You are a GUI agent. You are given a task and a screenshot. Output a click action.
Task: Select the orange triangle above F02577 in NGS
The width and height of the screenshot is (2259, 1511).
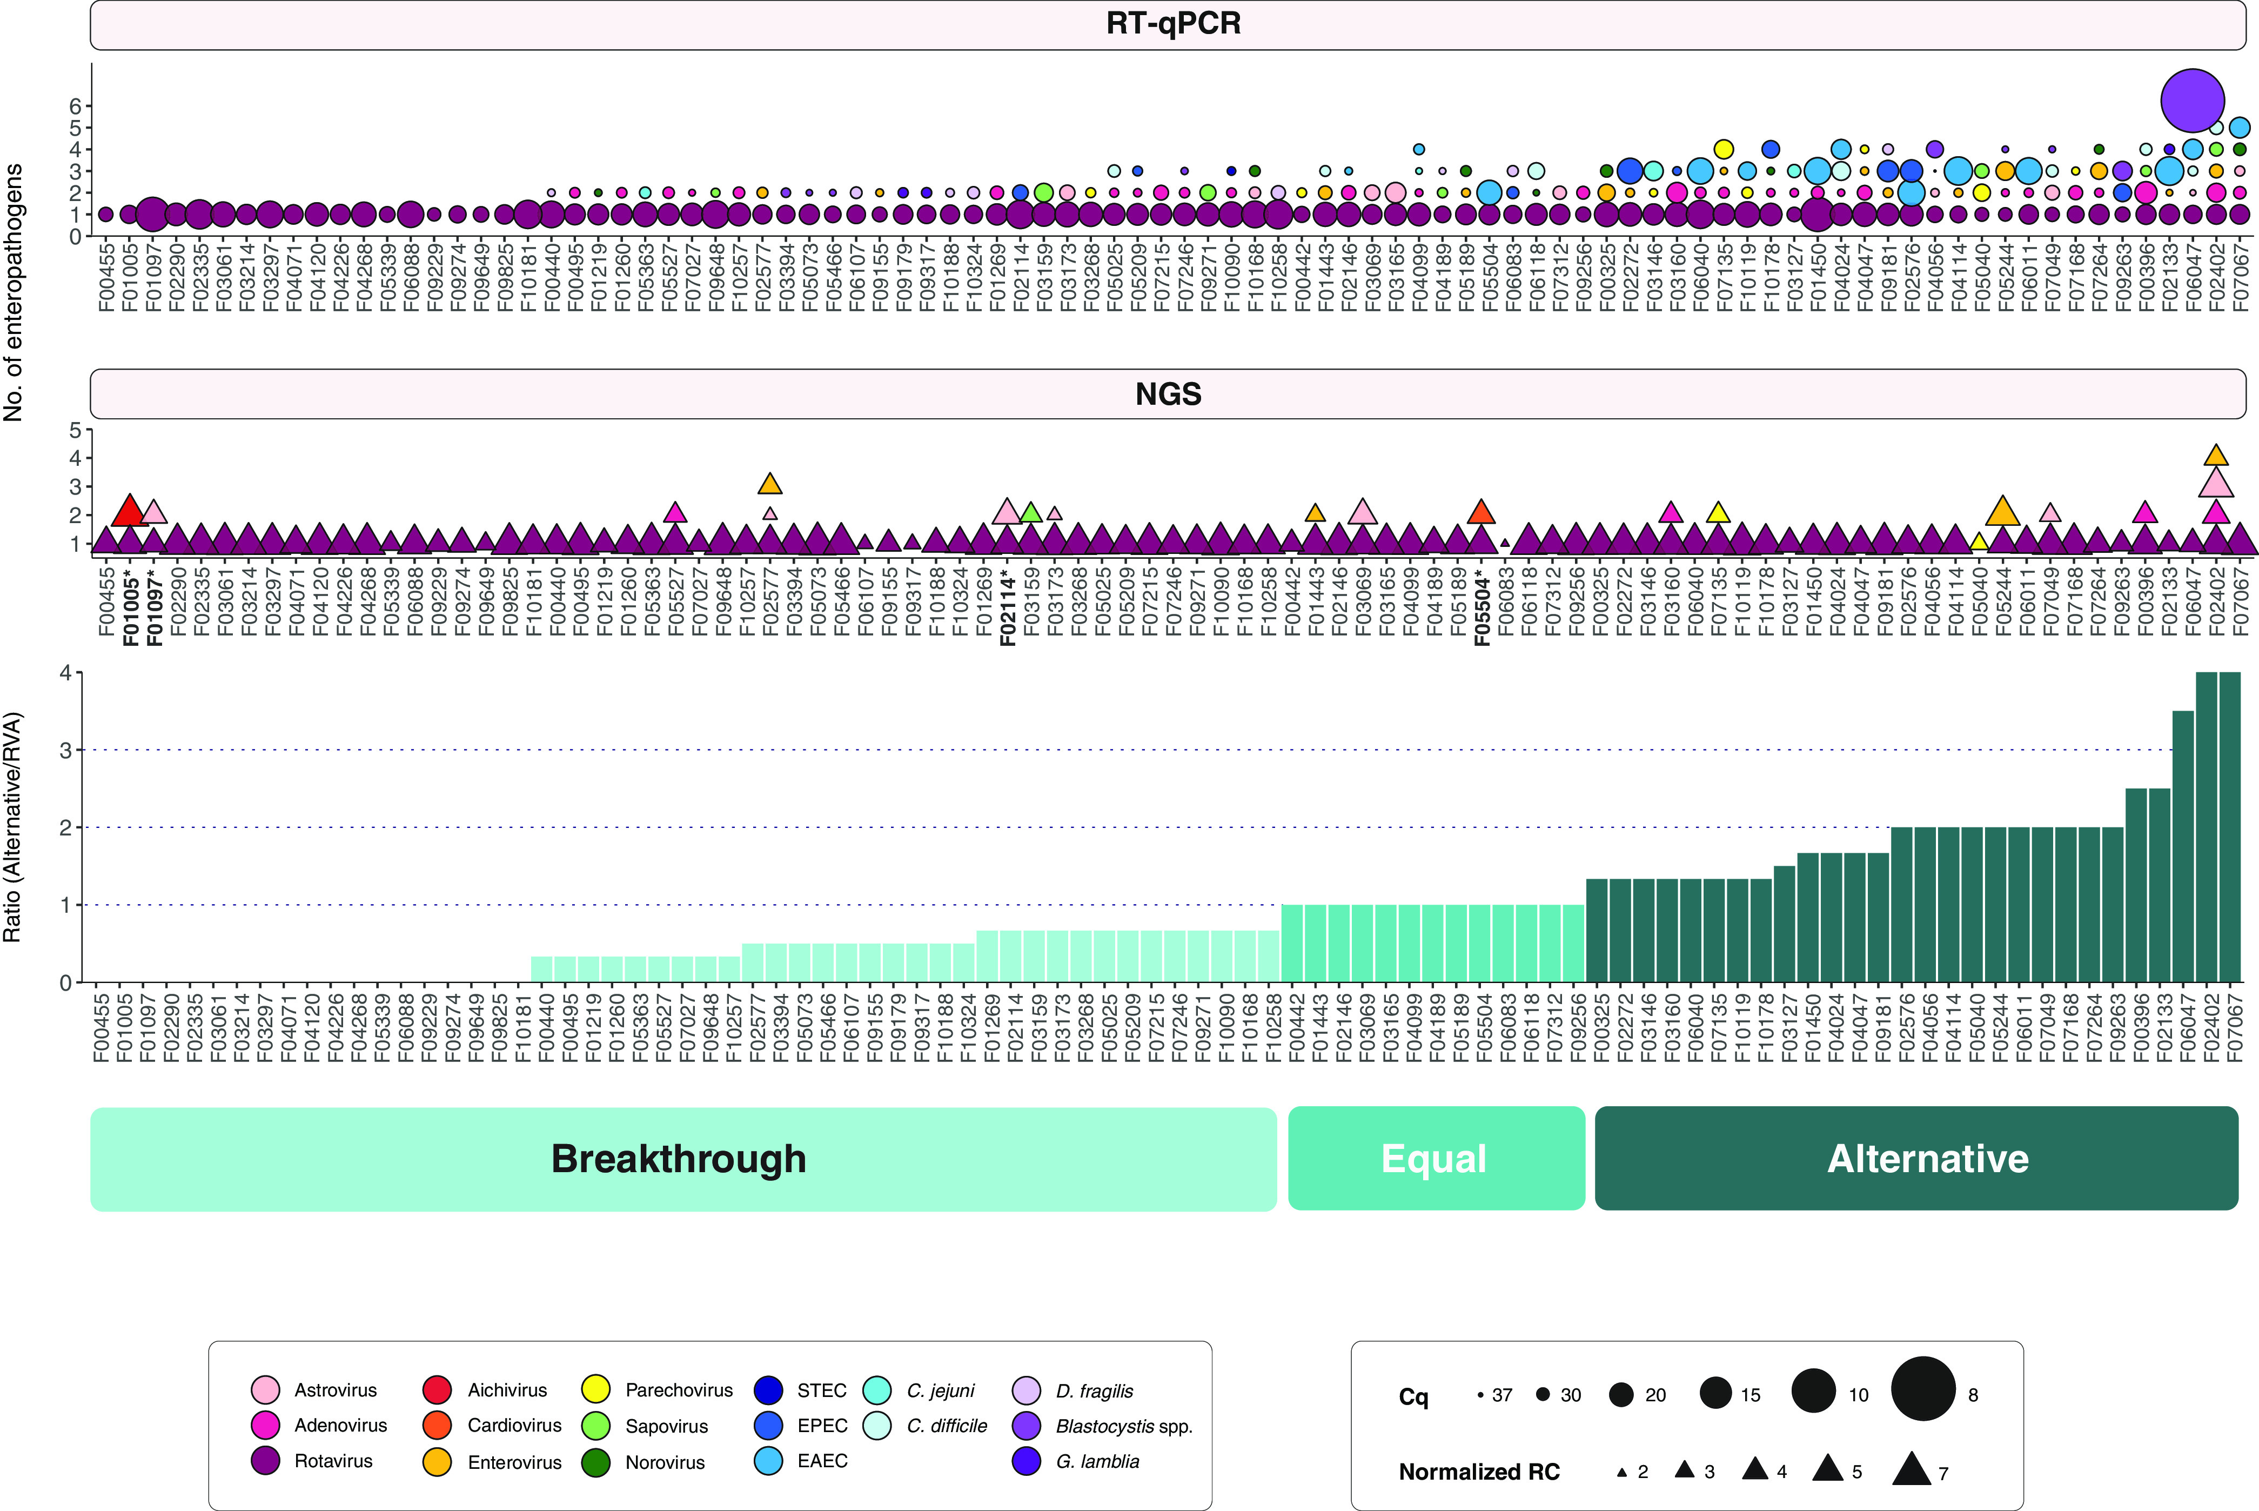770,484
